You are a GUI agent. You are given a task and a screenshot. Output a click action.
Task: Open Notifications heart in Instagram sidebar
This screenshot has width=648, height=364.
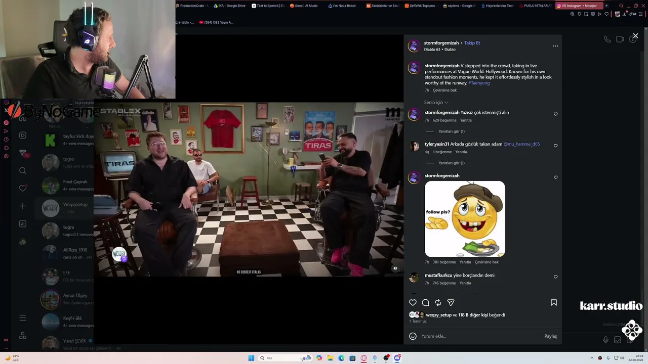(x=23, y=188)
